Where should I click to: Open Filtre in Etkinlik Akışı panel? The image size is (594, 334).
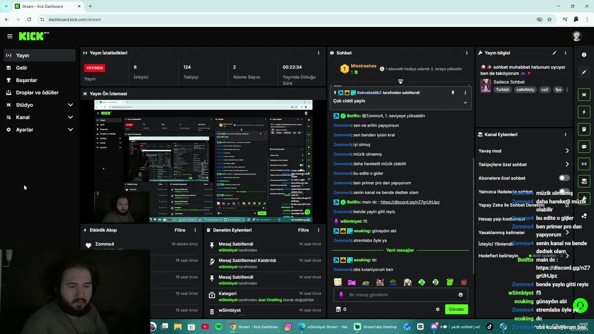[180, 230]
